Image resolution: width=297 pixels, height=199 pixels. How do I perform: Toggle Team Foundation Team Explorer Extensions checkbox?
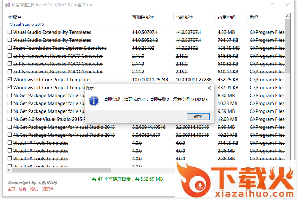pos(10,48)
